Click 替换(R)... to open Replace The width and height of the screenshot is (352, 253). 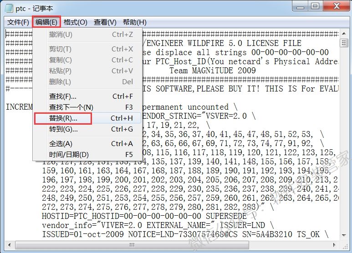coord(63,118)
